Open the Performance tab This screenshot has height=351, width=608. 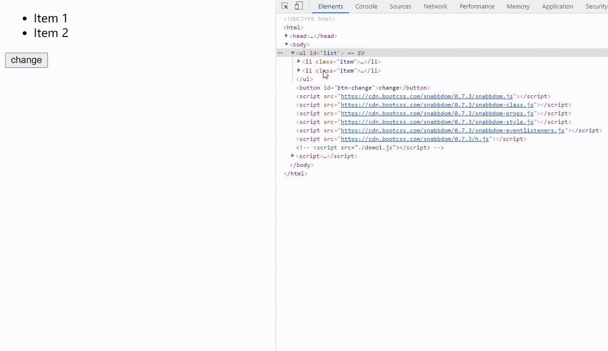click(x=477, y=6)
